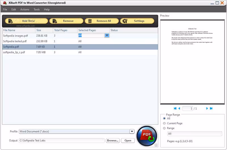Click small corner icon beside the convert button
227x150 pixels.
[156, 145]
